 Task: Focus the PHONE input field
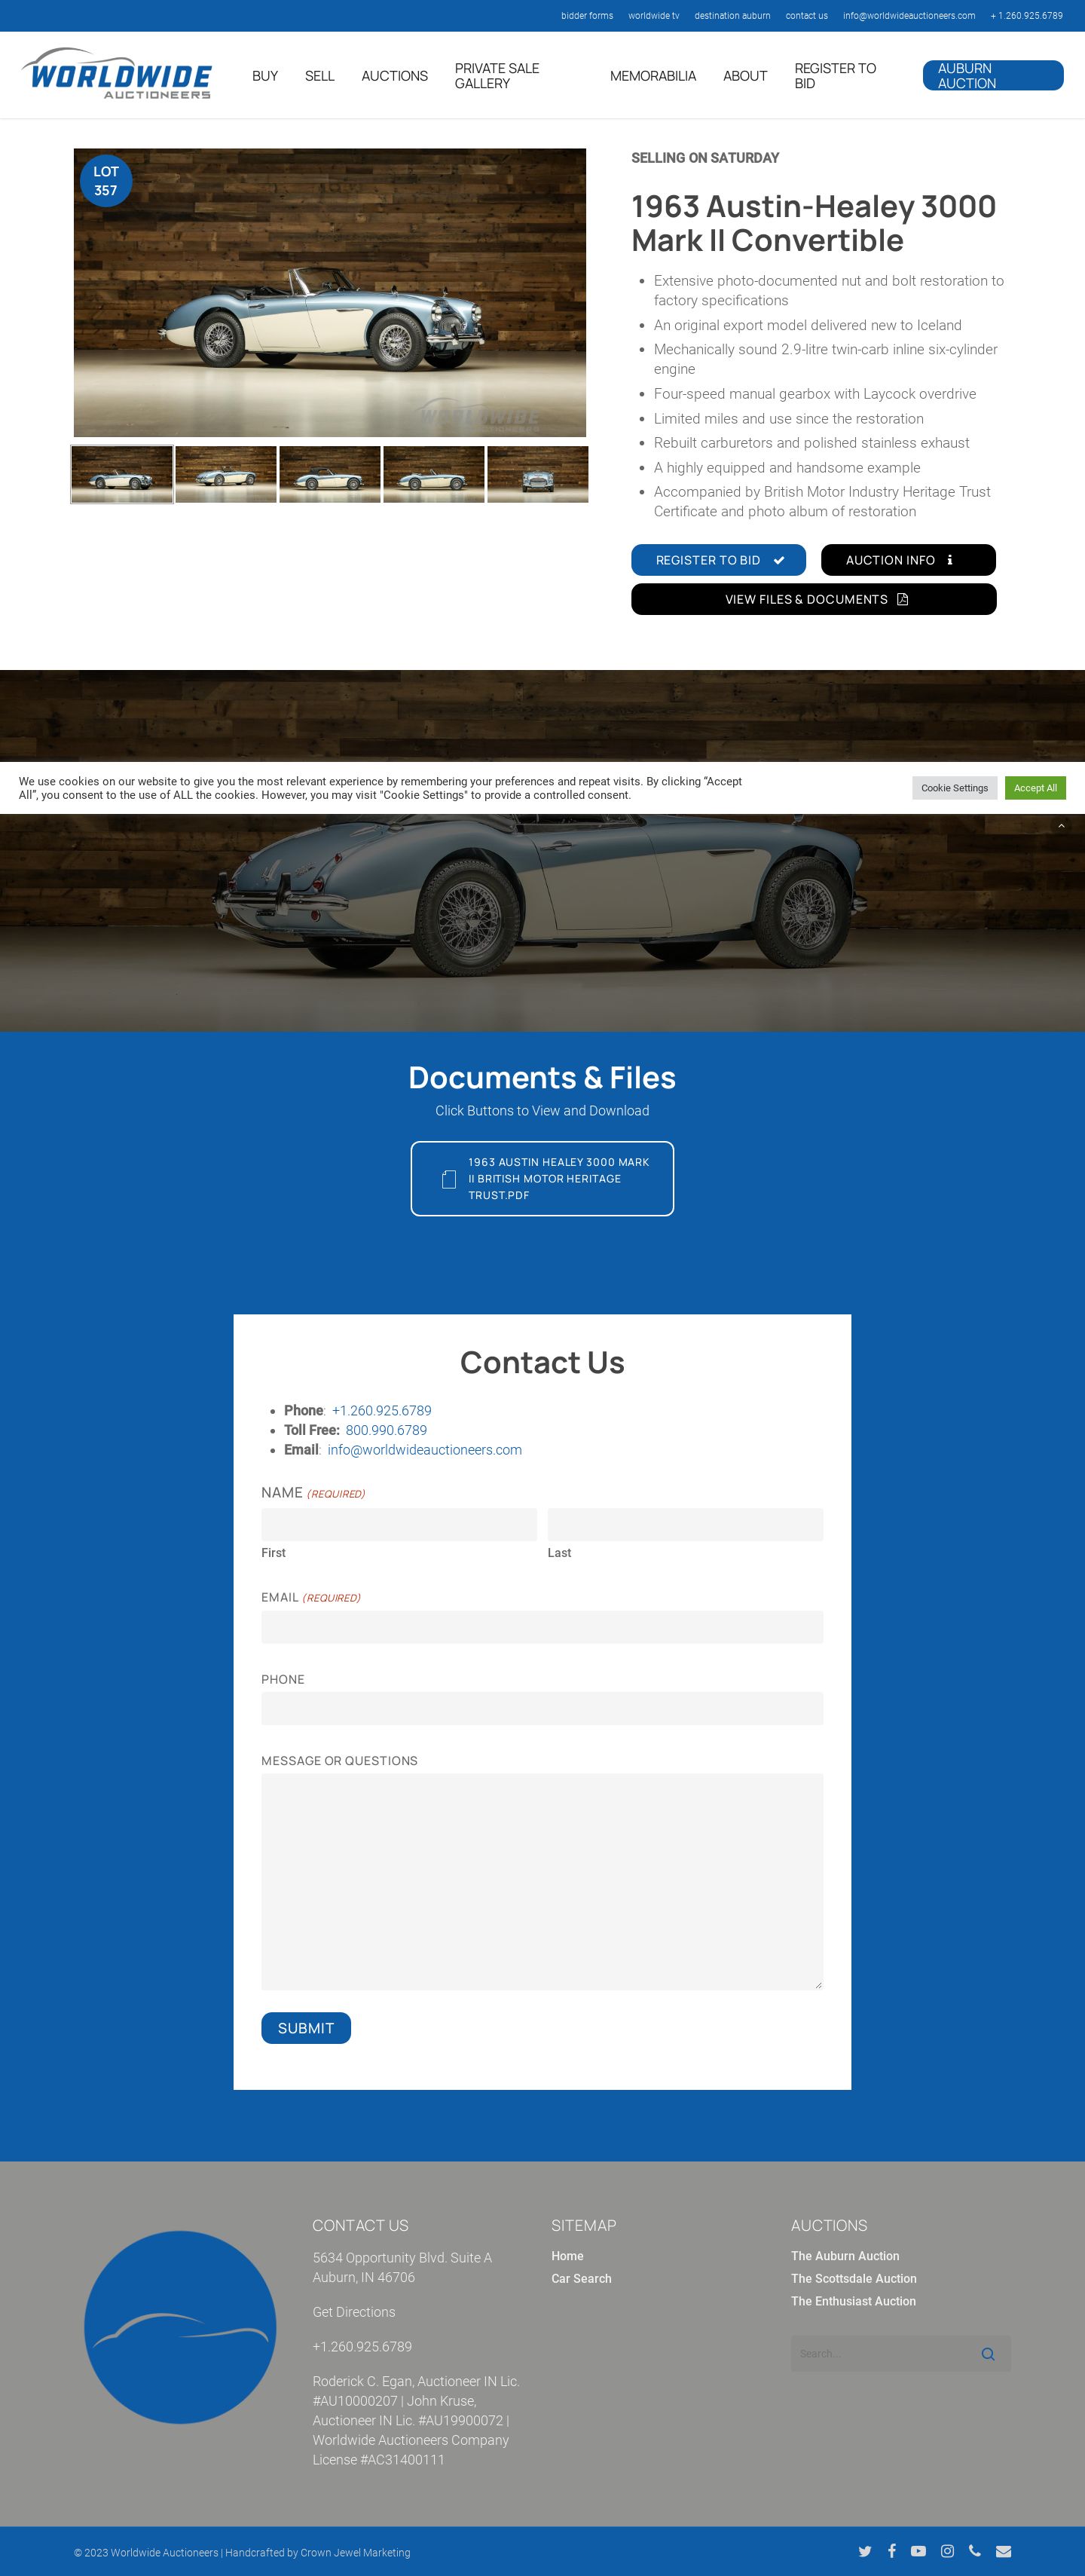coord(542,1708)
